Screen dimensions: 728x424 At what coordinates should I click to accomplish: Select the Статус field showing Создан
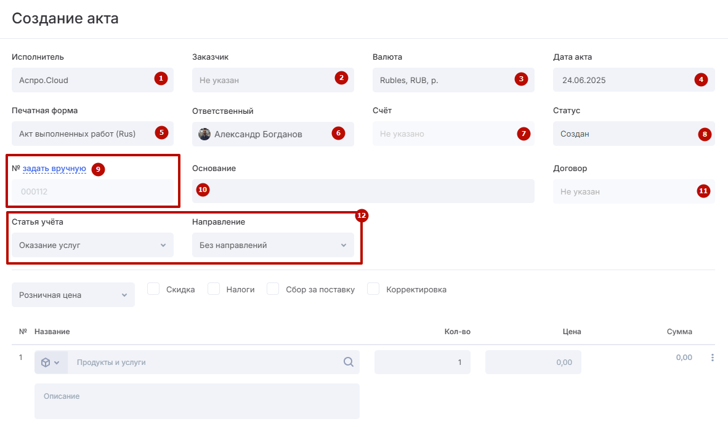point(622,134)
